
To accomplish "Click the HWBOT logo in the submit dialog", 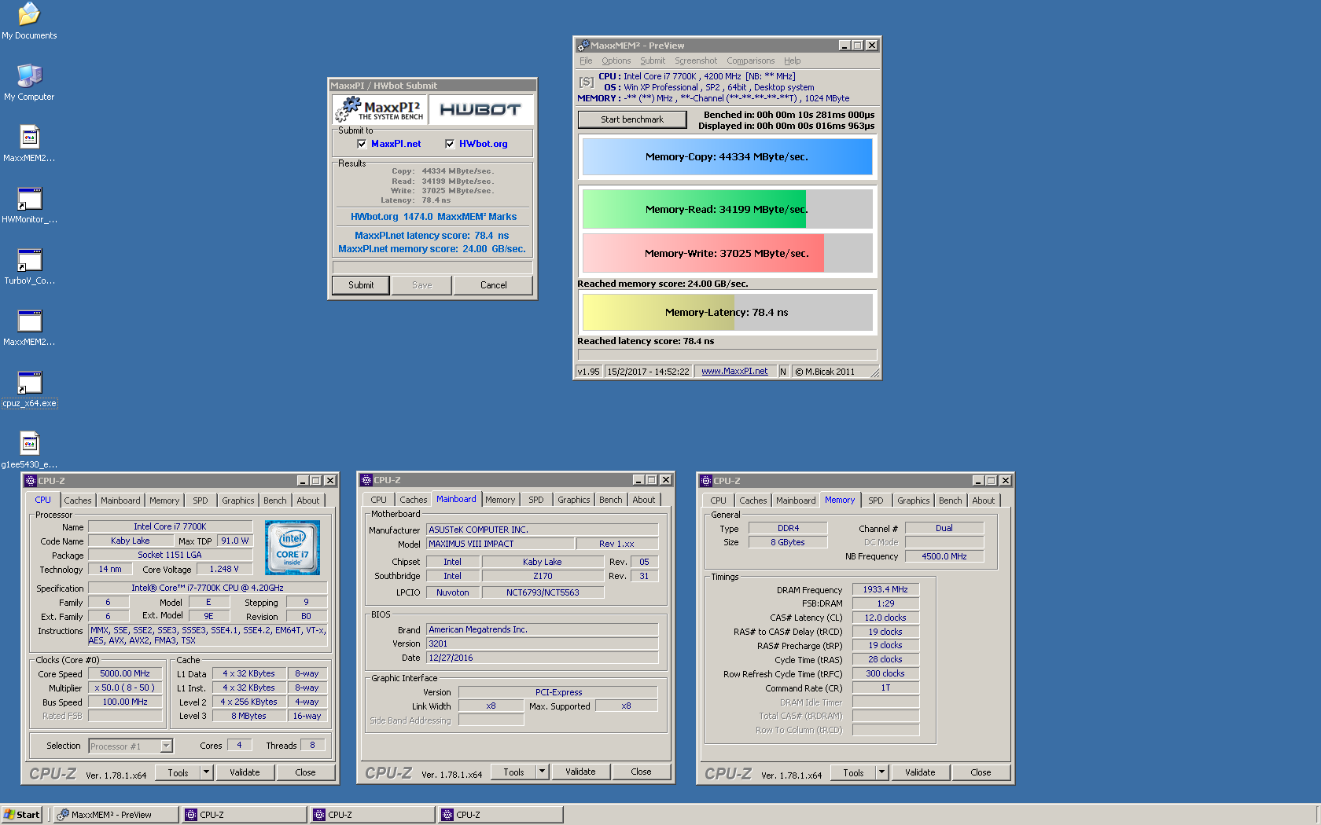I will pos(480,110).
